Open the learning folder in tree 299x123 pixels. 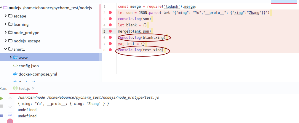[x=21, y=24]
